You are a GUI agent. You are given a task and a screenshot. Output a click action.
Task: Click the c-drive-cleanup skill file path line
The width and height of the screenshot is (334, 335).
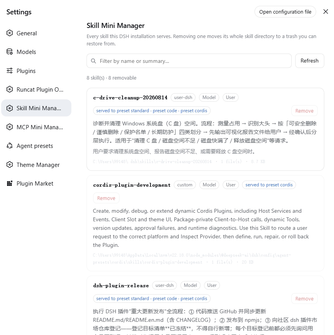[x=179, y=161]
